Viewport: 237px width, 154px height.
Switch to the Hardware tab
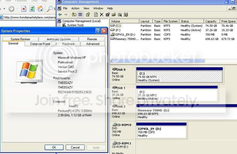tap(68, 44)
